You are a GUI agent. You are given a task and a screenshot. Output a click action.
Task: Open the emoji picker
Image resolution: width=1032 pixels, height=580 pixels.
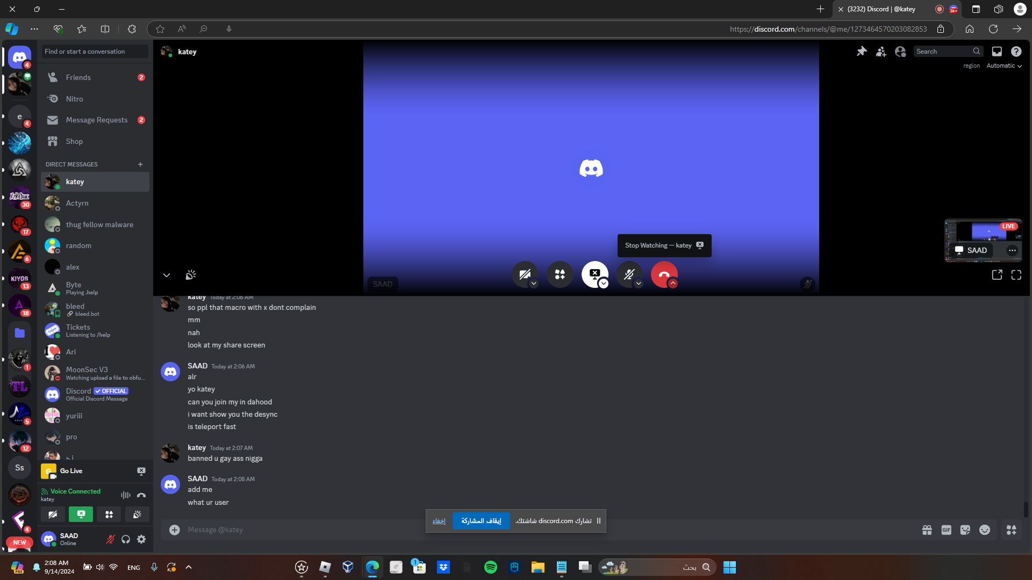click(985, 530)
